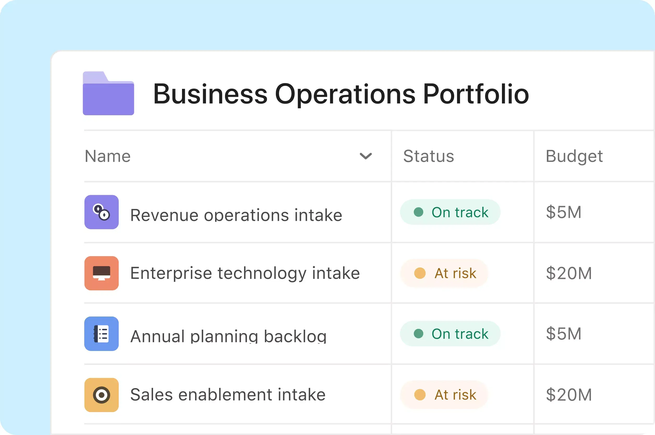Open Enterprise technology intake project
The image size is (655, 435).
click(245, 273)
